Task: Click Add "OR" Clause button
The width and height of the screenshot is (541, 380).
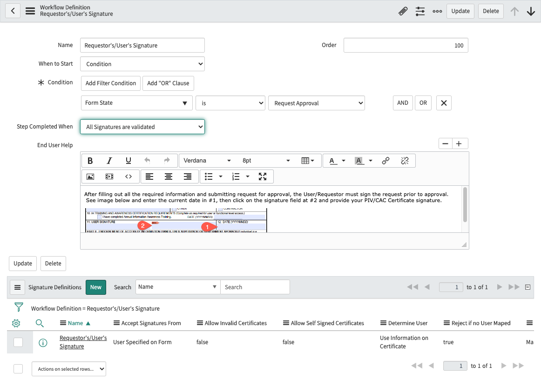Action: tap(168, 83)
